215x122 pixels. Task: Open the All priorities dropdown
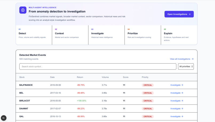point(186,66)
